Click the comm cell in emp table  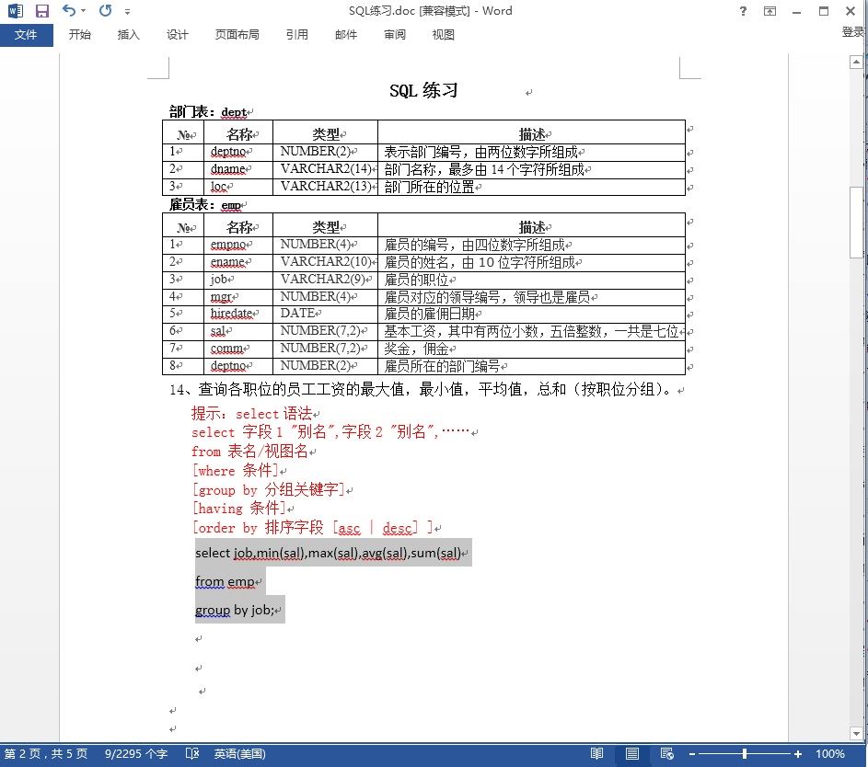tap(238, 349)
